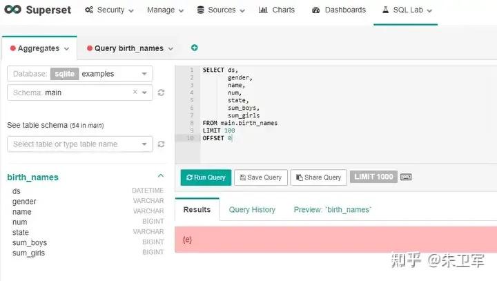Click the Share Query button

318,177
